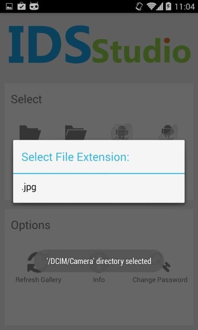198x330 pixels.
Task: Tap the Wi-Fi signal icon
Action: (151, 6)
